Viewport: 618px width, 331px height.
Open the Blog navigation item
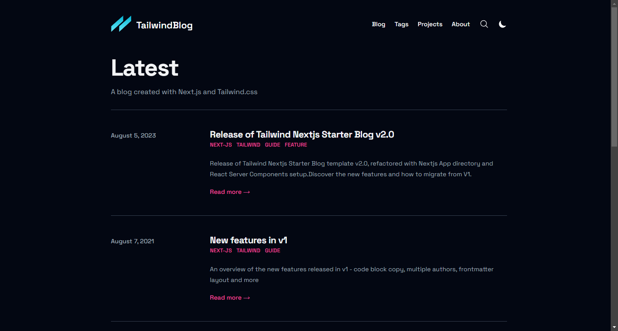pyautogui.click(x=378, y=24)
